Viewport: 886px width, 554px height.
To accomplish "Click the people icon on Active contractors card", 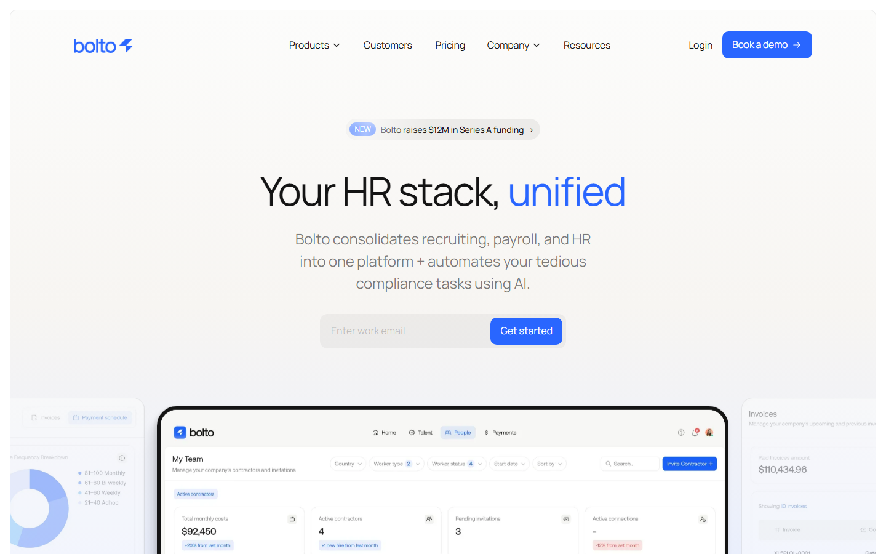I will coord(429,520).
